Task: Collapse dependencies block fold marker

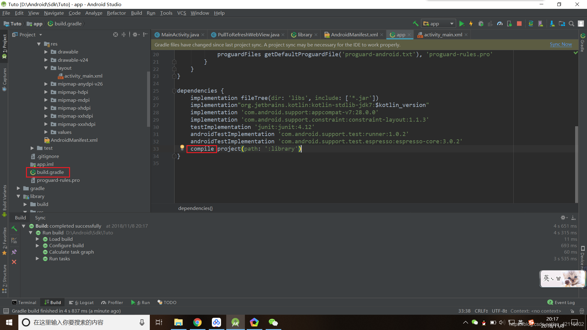Action: 174,91
